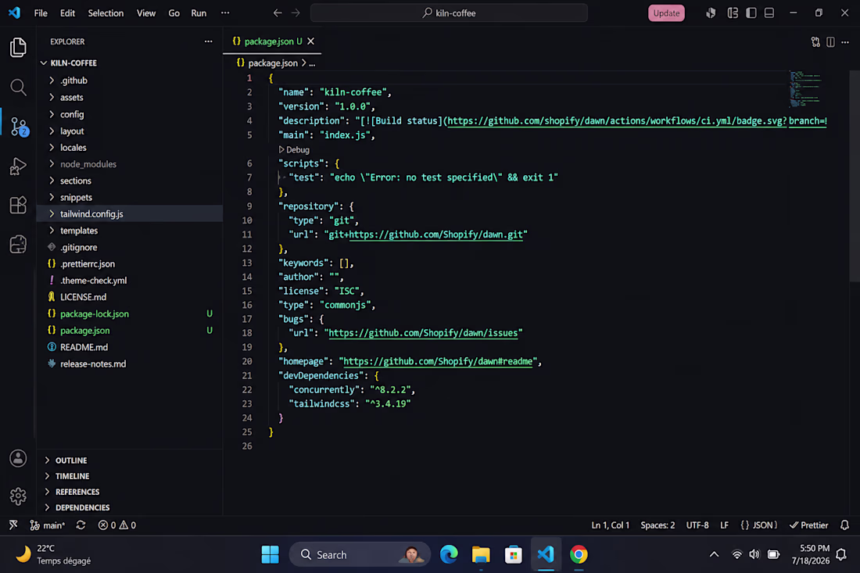Synchronize changes in the status bar
The width and height of the screenshot is (860, 573).
(81, 525)
